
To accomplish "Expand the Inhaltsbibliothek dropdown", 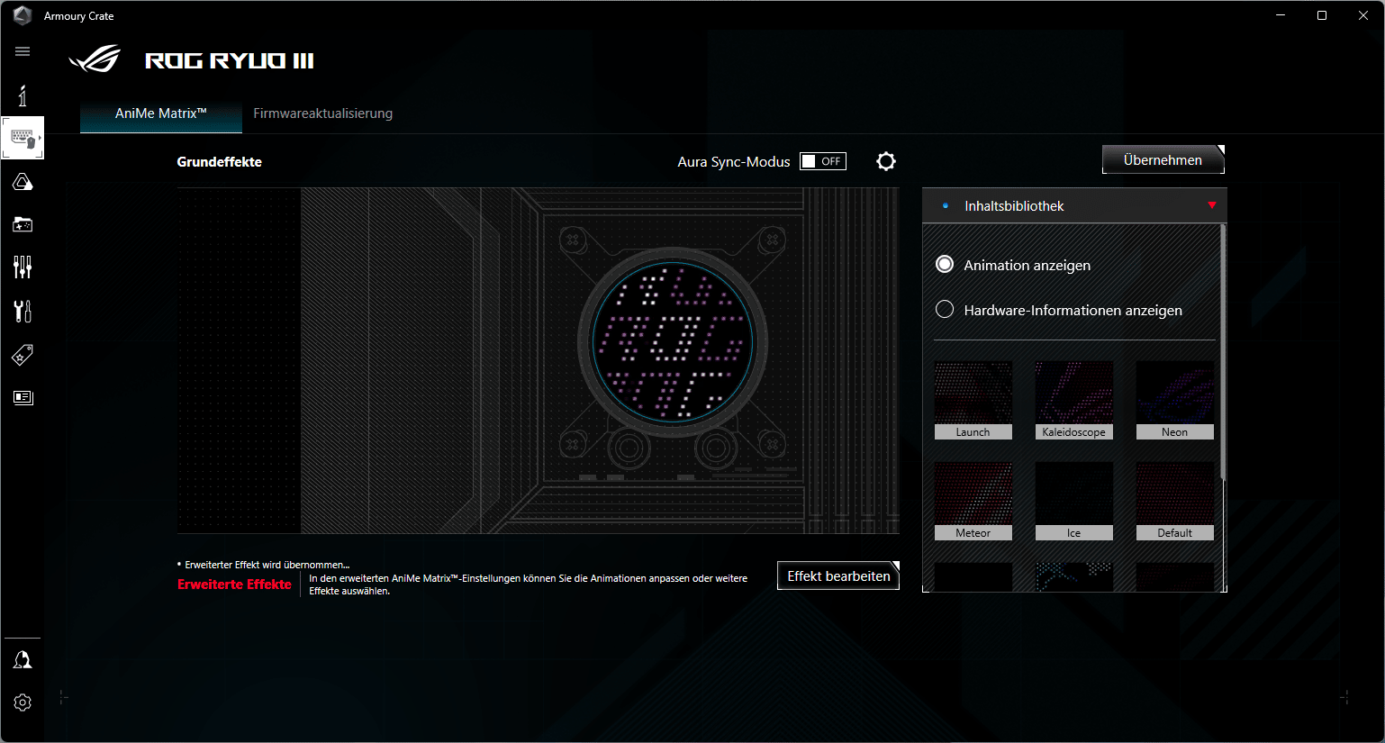I will [x=1211, y=206].
